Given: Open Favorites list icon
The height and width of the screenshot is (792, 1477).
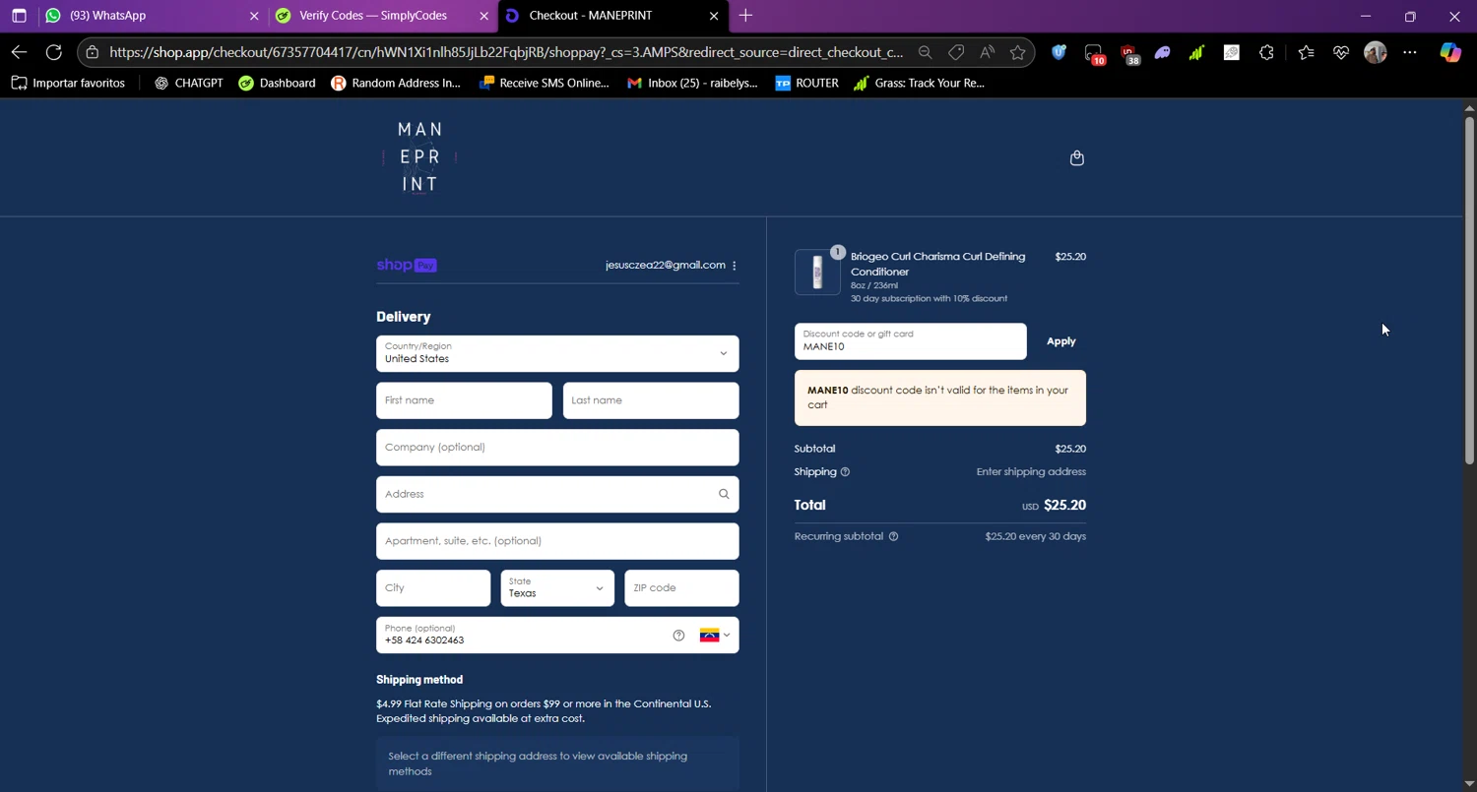Looking at the screenshot, I should click(1306, 52).
